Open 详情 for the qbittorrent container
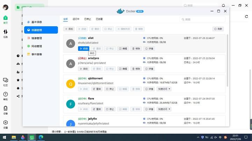 click(x=149, y=89)
